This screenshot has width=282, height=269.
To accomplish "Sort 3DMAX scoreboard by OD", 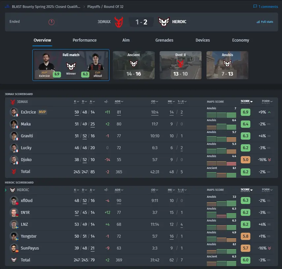I will [x=154, y=101].
